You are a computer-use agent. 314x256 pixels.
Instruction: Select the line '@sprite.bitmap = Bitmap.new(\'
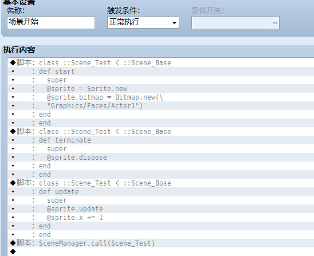click(x=161, y=97)
